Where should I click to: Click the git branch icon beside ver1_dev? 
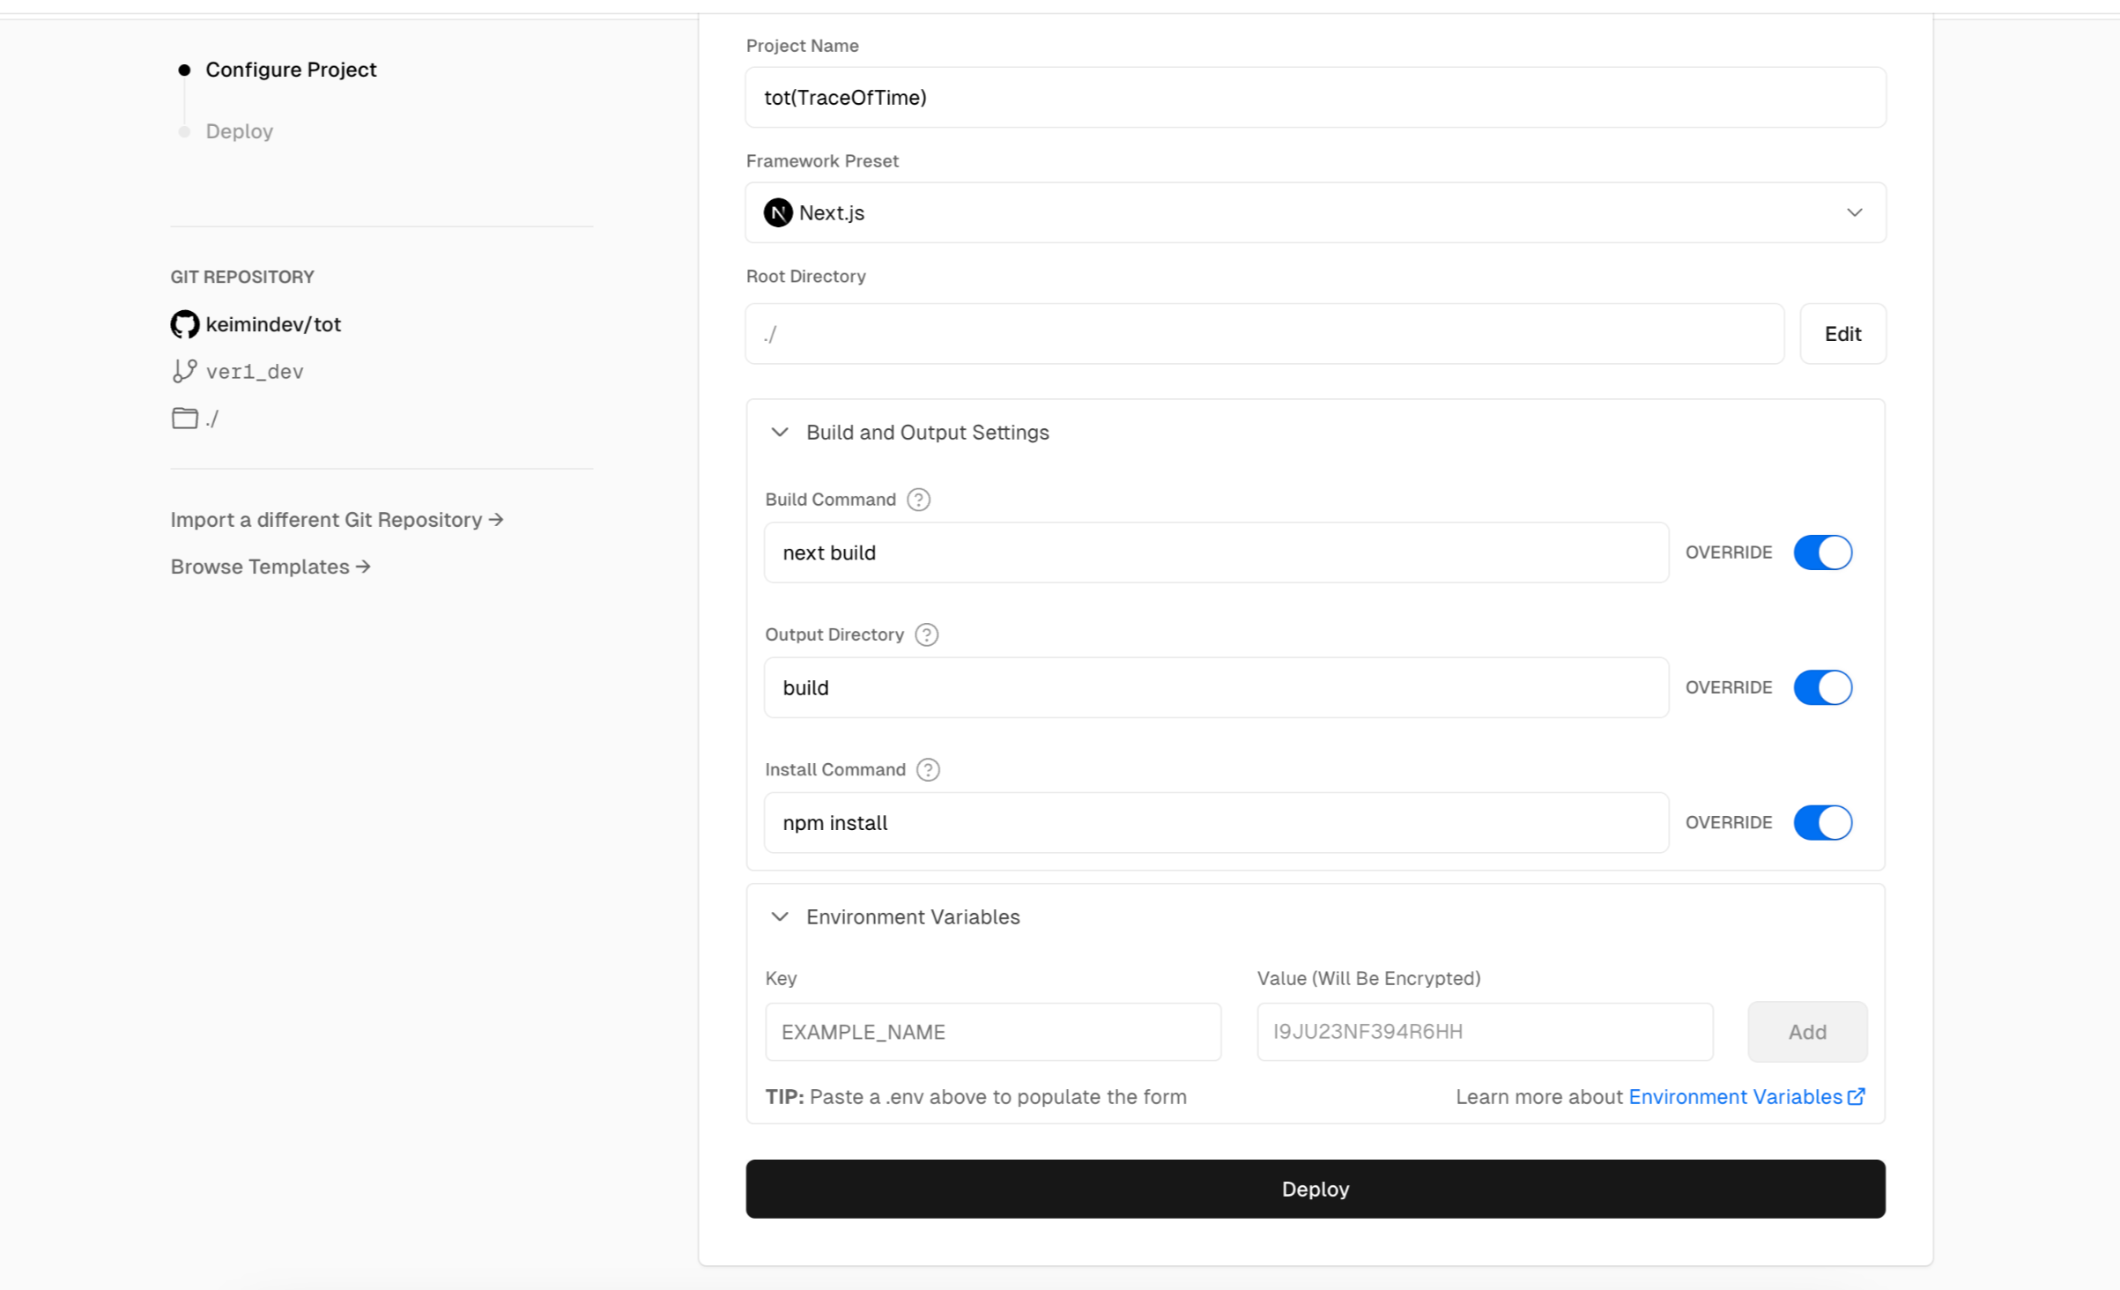coord(184,371)
